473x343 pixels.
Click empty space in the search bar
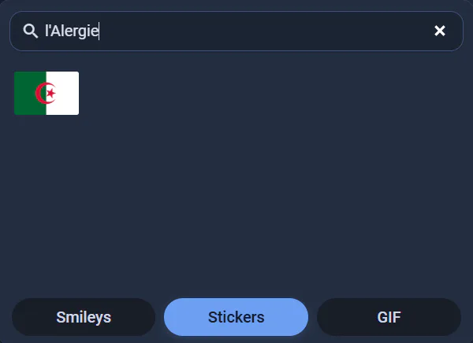(266, 31)
